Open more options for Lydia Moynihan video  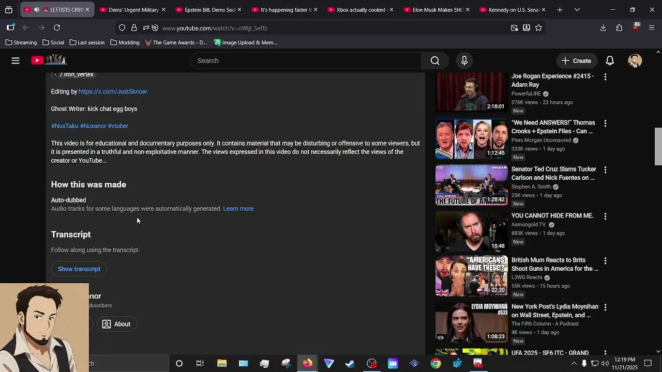(605, 307)
